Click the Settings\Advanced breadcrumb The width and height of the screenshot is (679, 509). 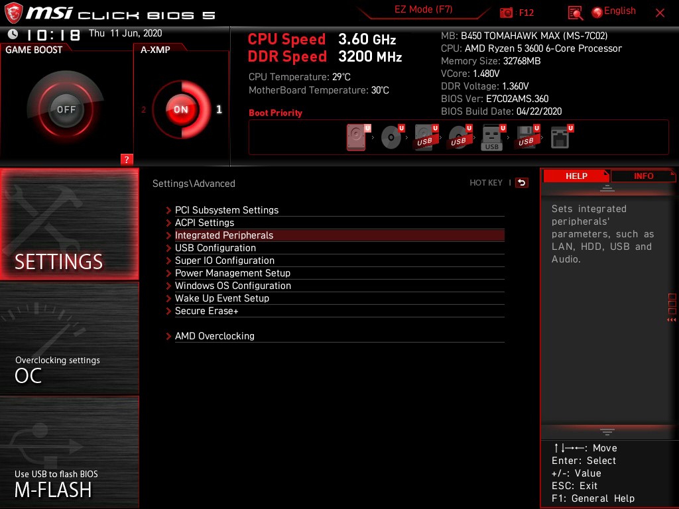coord(194,184)
